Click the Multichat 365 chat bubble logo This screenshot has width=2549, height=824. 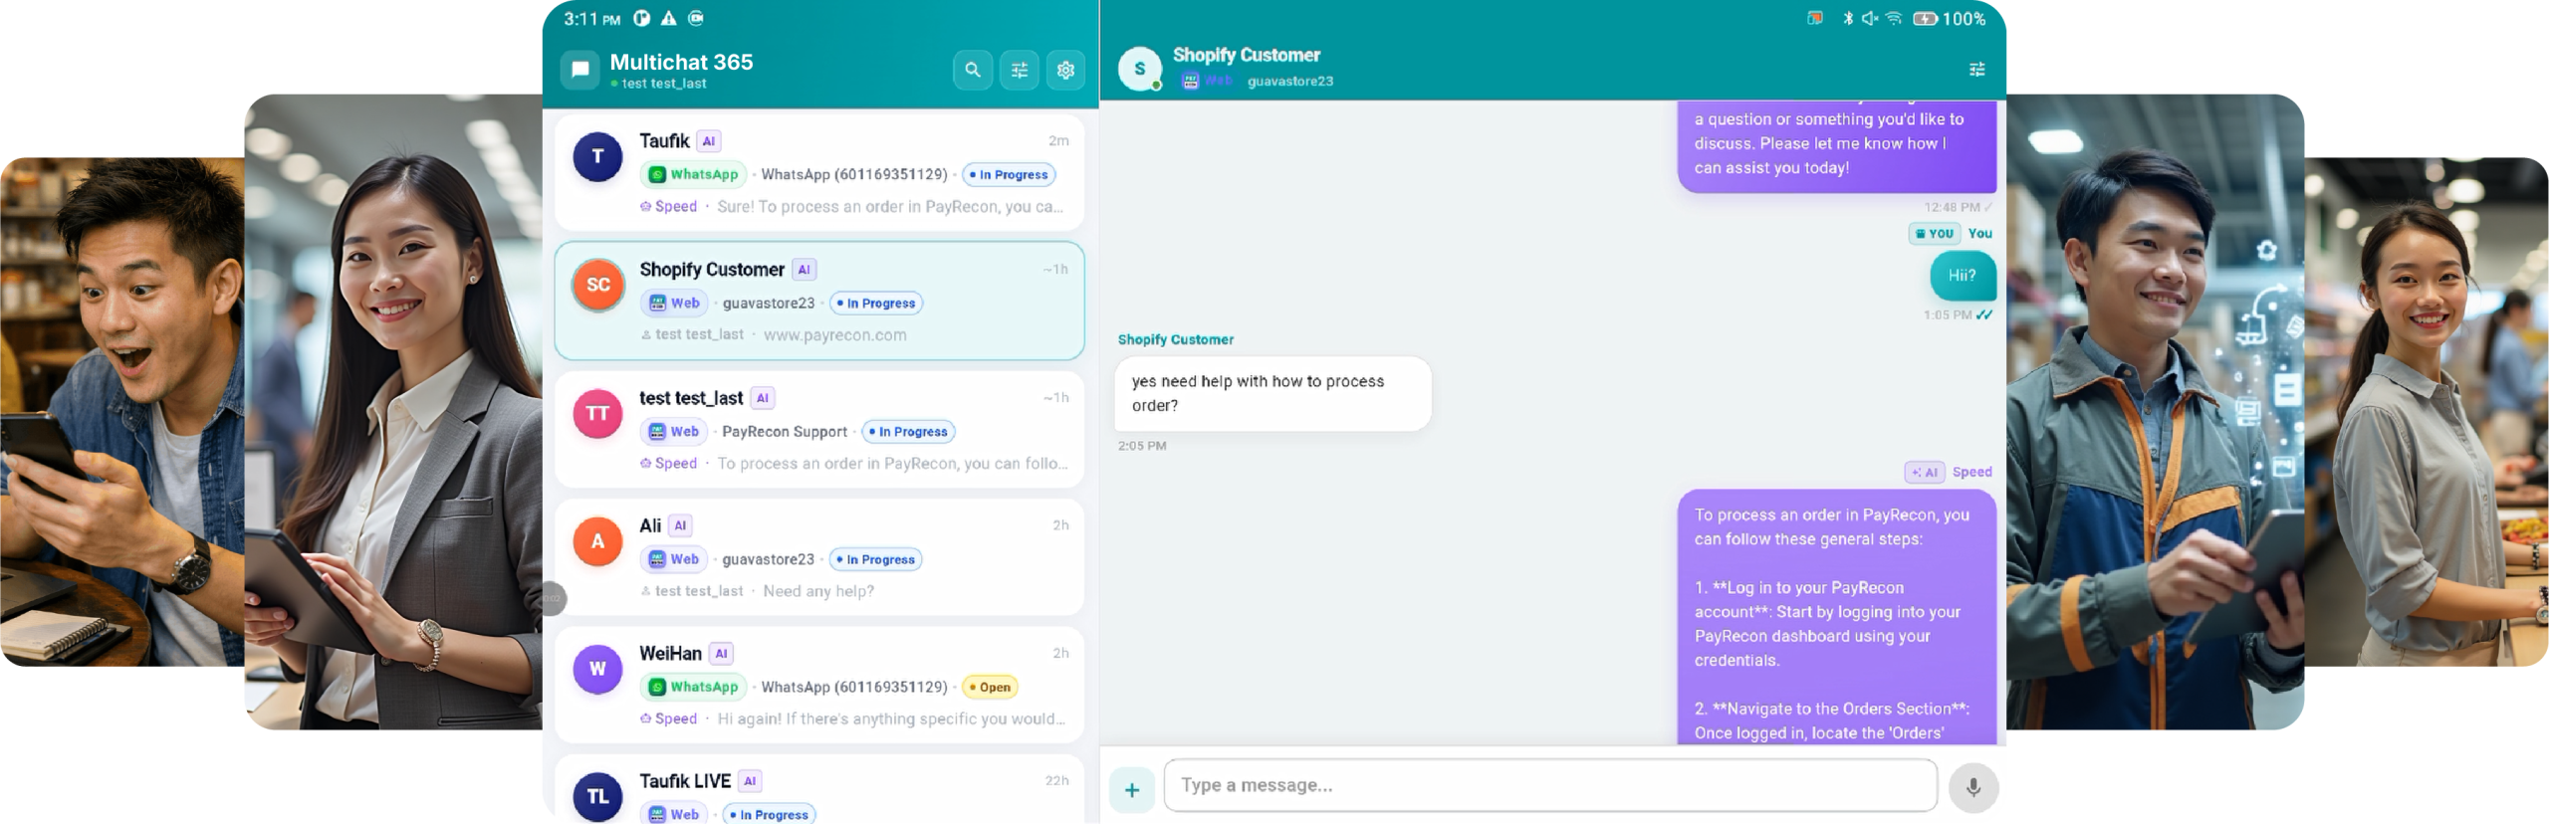tap(579, 70)
